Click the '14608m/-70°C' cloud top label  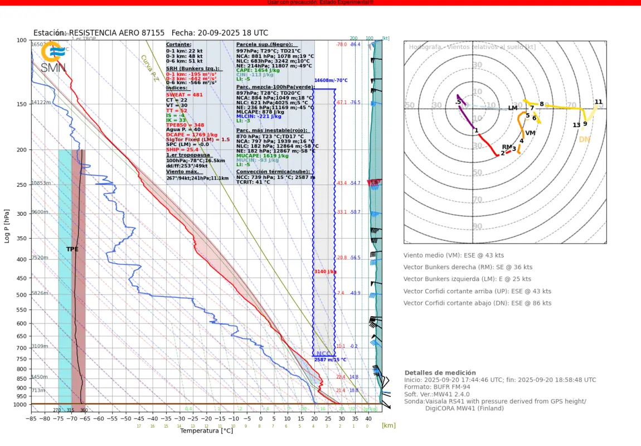[x=331, y=80]
